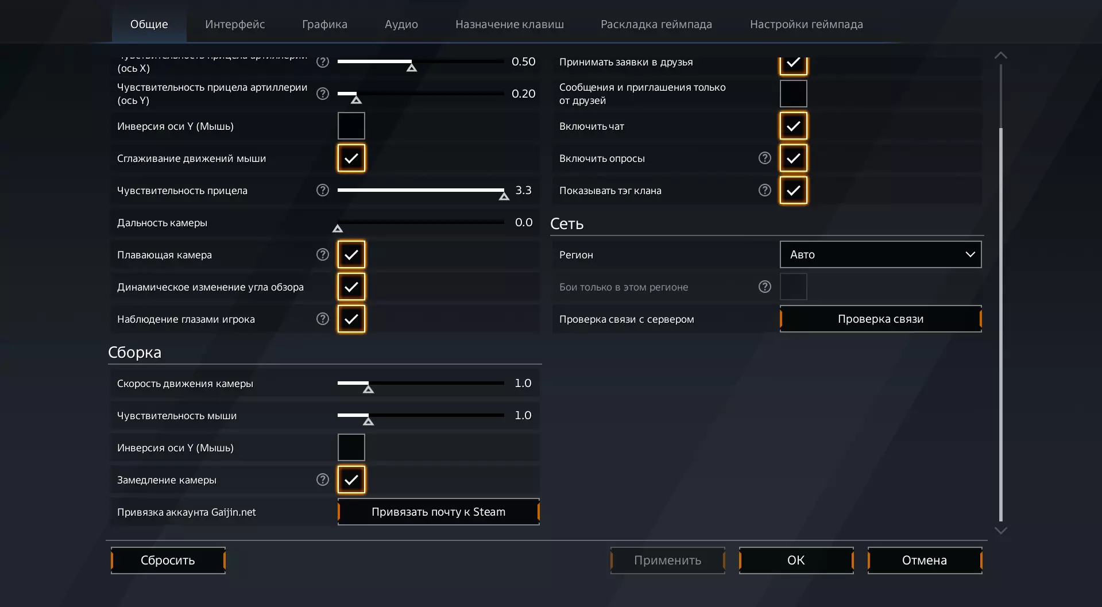Switch to the Раскладка геймпада tab

pyautogui.click(x=656, y=24)
